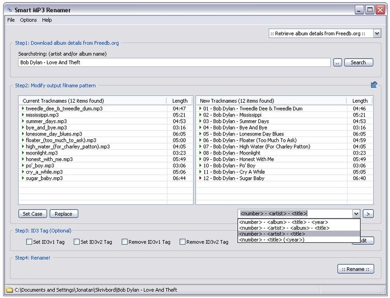Select row '06 - Bob Dylan - Floater (Too Much To Ask)'
The image size is (390, 298).
click(285, 140)
